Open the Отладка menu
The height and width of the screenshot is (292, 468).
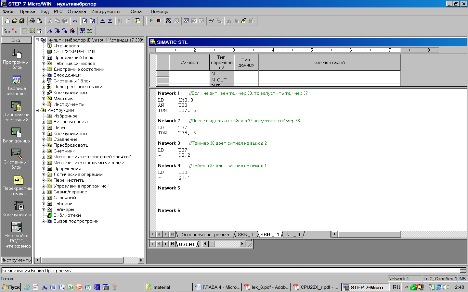click(77, 11)
